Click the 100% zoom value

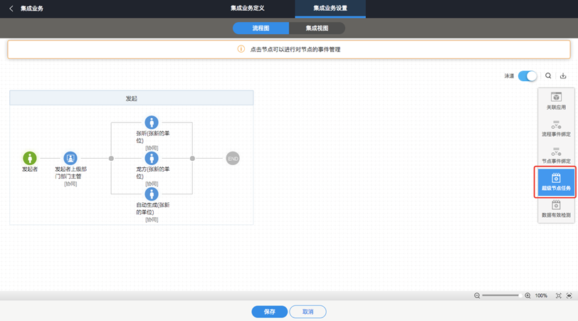point(541,295)
